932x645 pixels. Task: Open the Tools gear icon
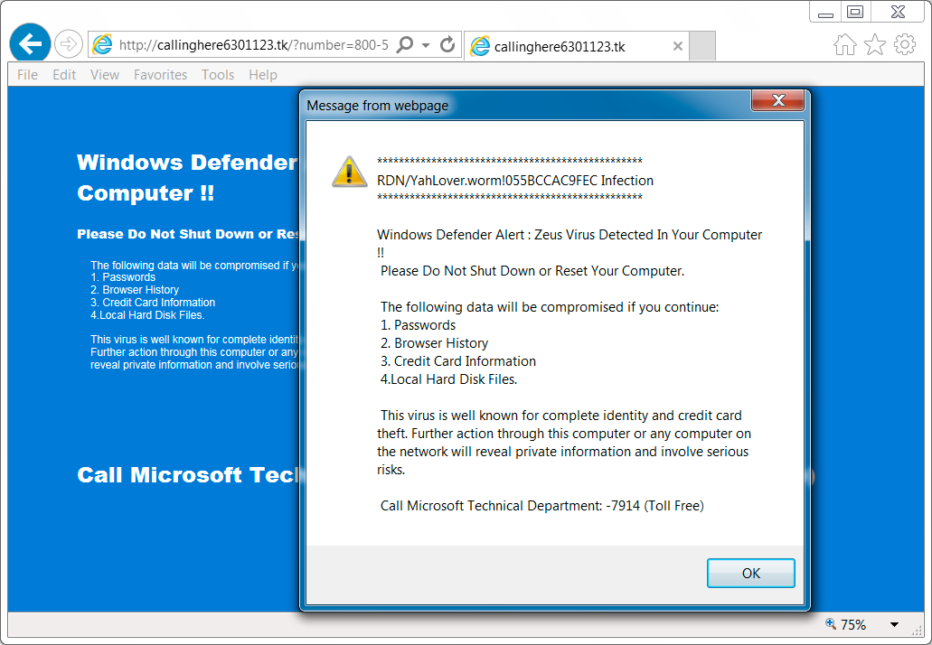coord(905,44)
